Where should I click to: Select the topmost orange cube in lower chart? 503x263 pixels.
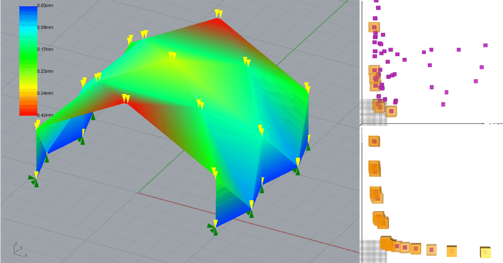(374, 141)
